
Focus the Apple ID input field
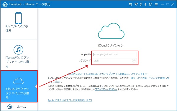[115, 54]
